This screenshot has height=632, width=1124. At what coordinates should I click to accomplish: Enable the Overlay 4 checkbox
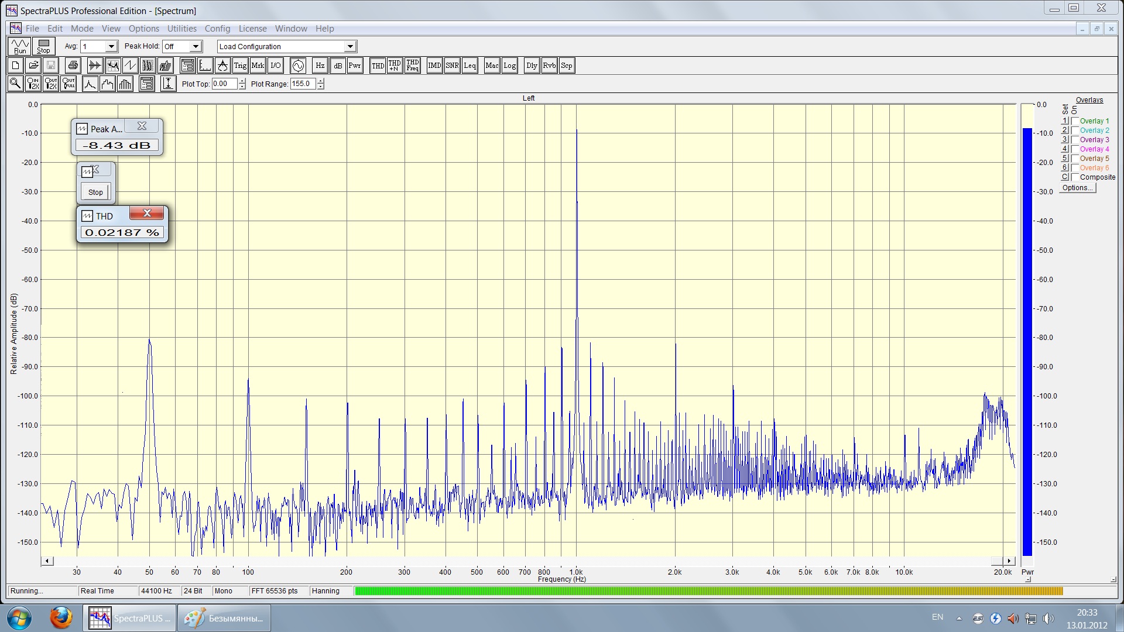1075,149
